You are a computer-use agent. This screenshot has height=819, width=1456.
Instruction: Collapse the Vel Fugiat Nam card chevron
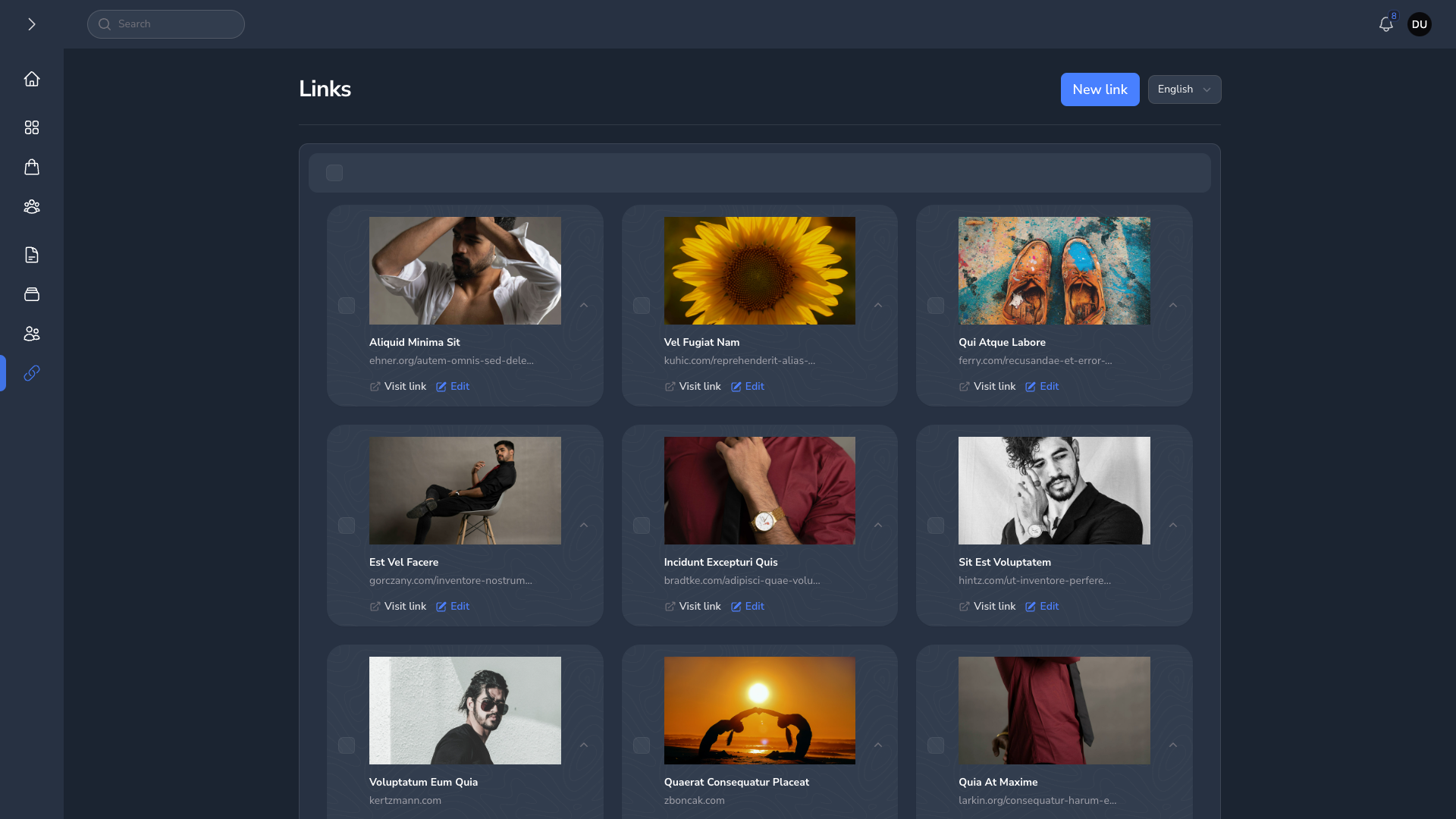(878, 306)
